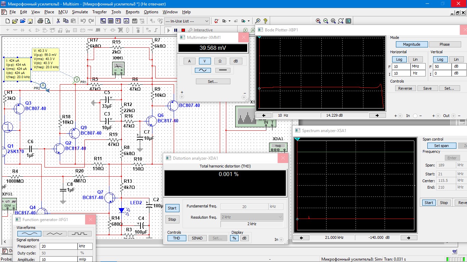
Task: Select the sine waveform in Function generator
Action: click(29, 234)
